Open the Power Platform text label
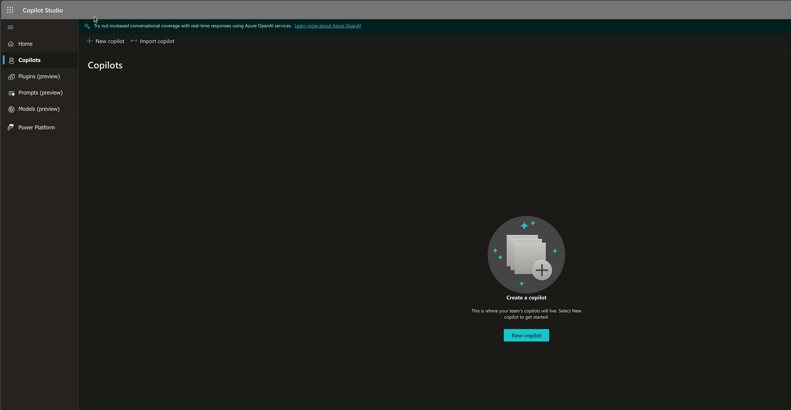Image resolution: width=791 pixels, height=410 pixels. (x=36, y=127)
